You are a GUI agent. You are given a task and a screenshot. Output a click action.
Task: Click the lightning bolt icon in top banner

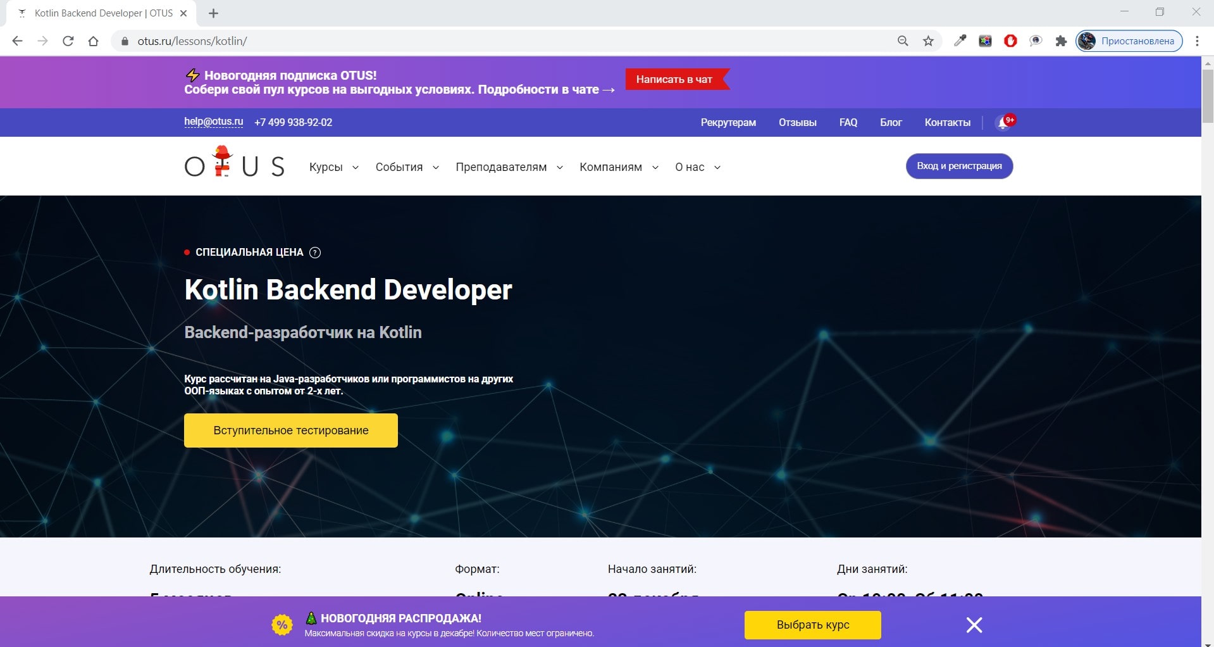(x=193, y=75)
